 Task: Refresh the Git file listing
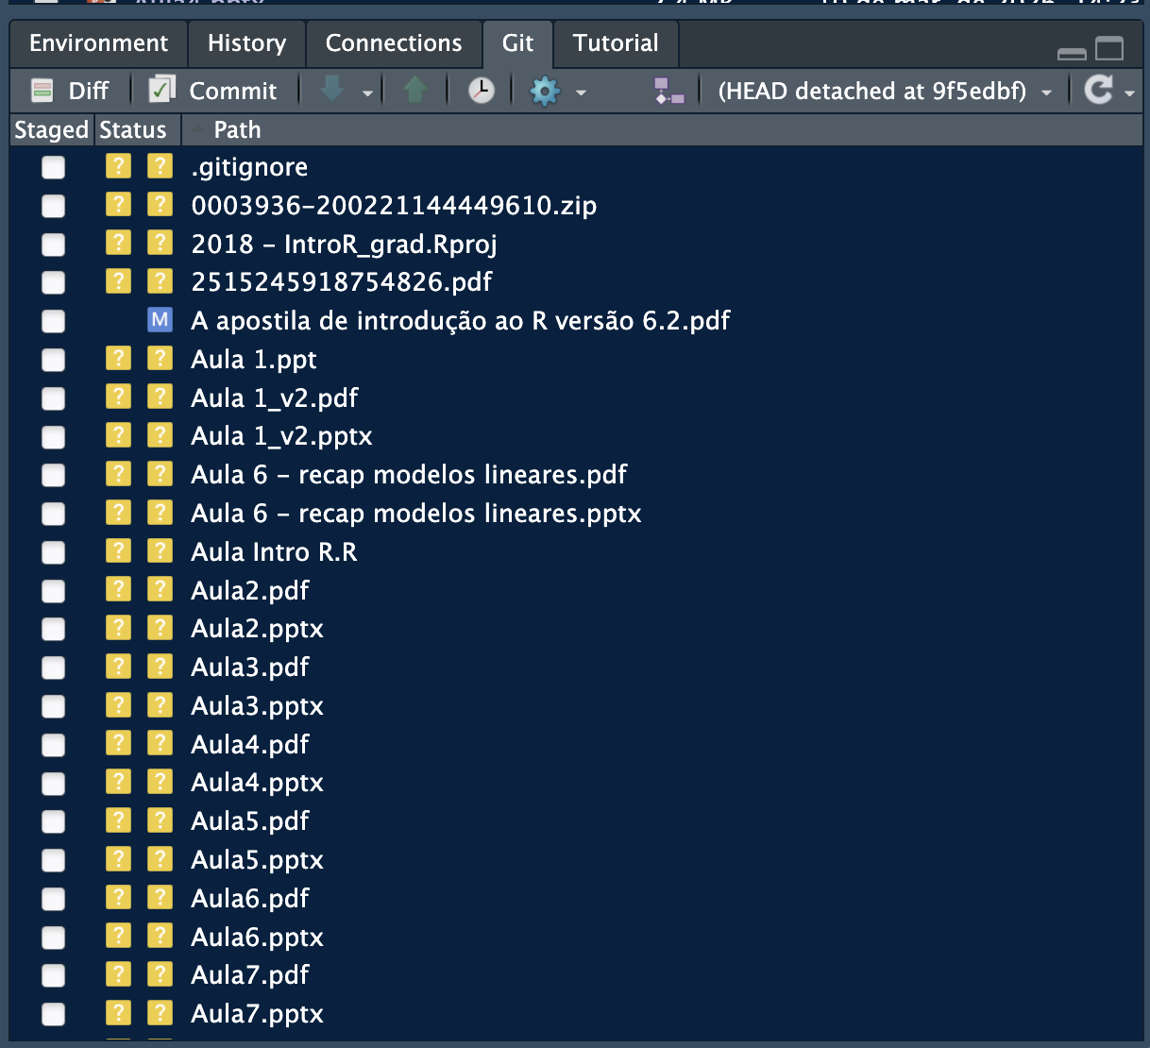(1098, 90)
